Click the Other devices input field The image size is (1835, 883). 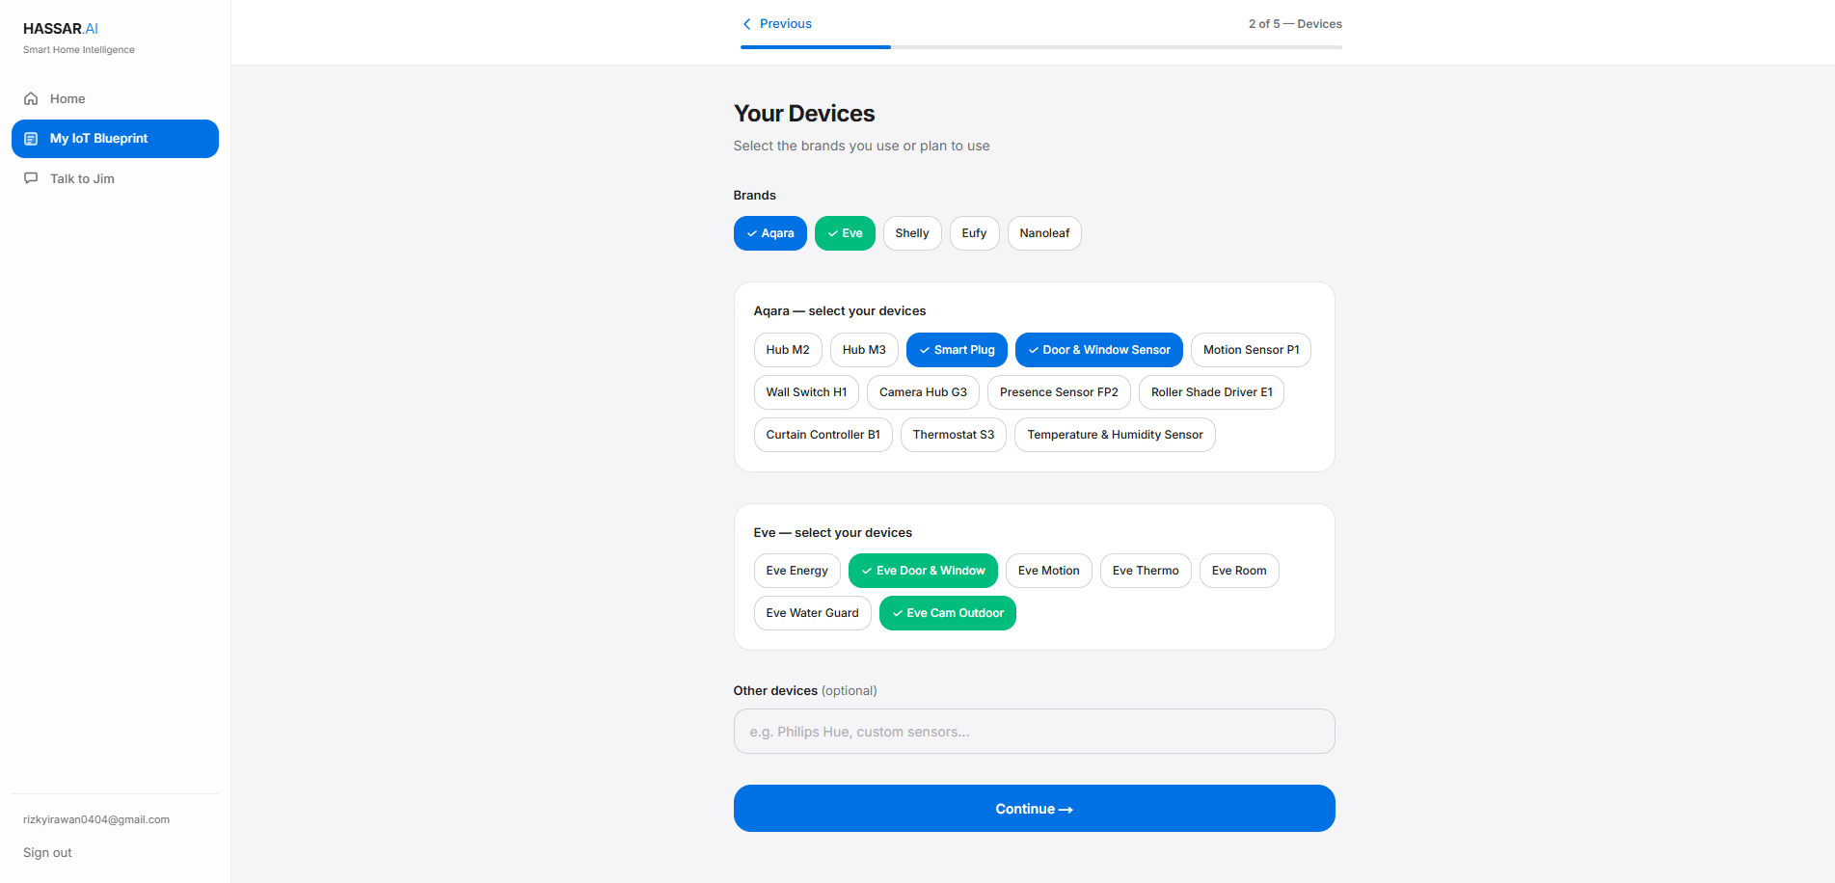1034,732
